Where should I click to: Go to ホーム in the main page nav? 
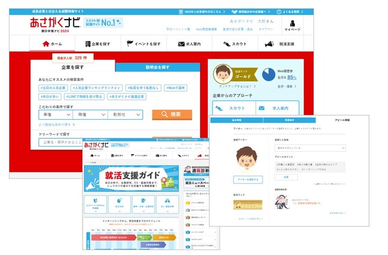52,43
